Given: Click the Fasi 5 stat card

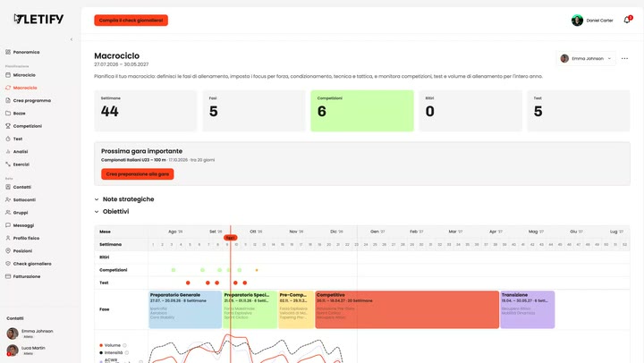Looking at the screenshot, I should (254, 111).
